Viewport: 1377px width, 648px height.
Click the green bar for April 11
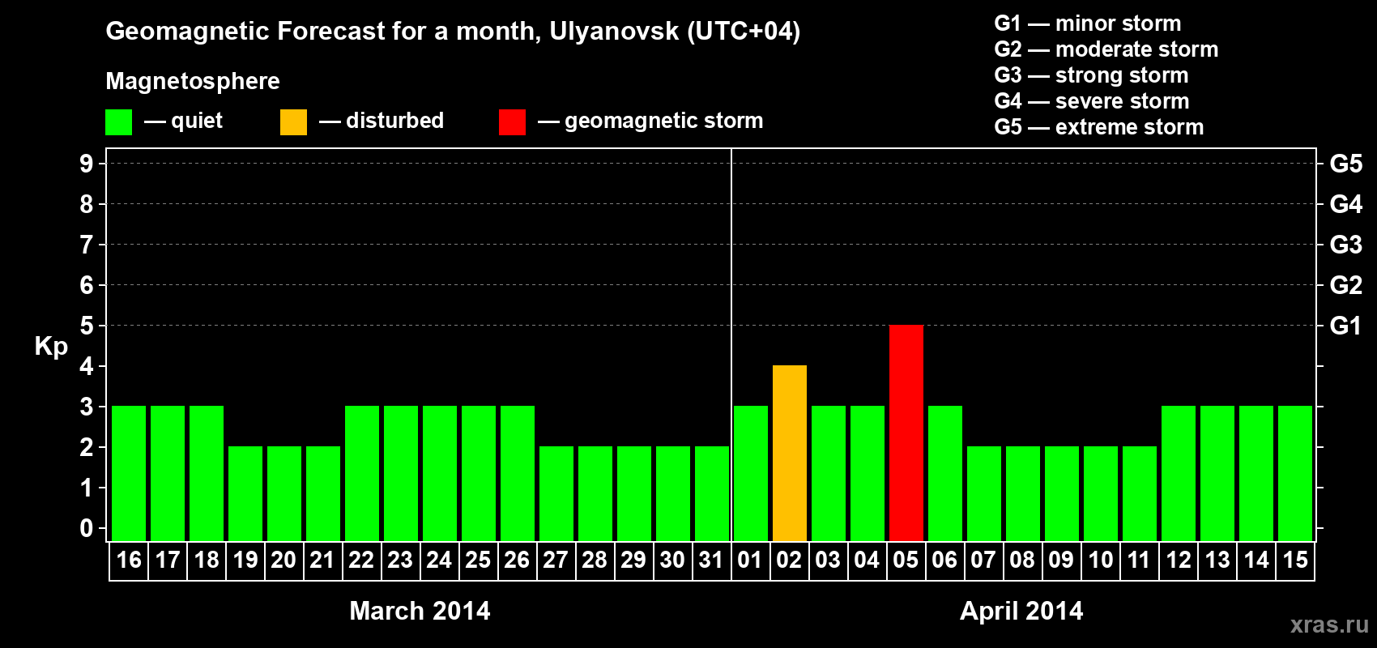tap(1140, 493)
